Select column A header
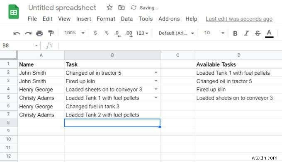The image size is (282, 162). [41, 55]
